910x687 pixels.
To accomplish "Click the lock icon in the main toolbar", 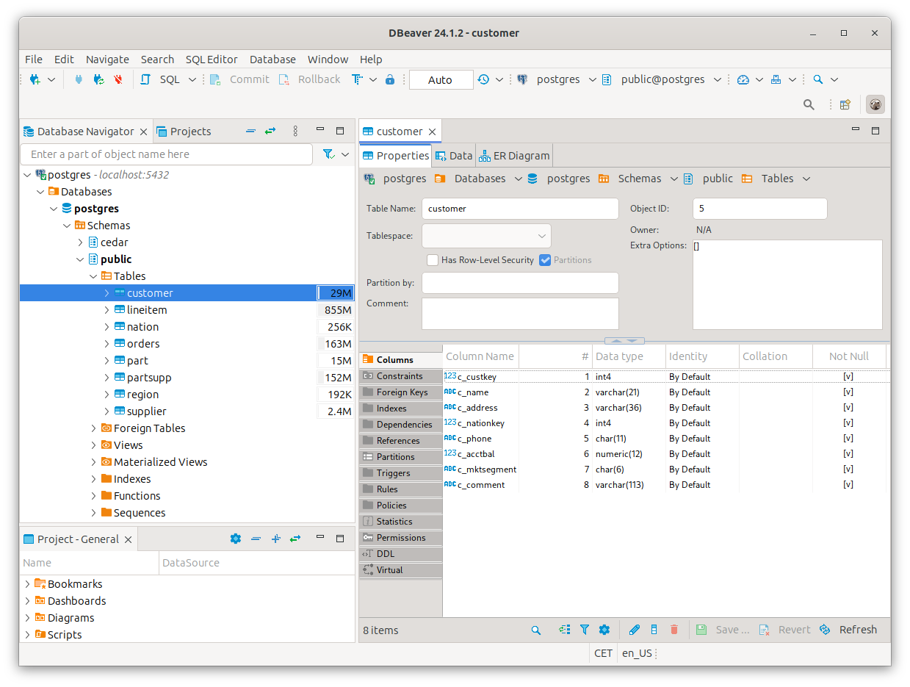I will tap(390, 79).
